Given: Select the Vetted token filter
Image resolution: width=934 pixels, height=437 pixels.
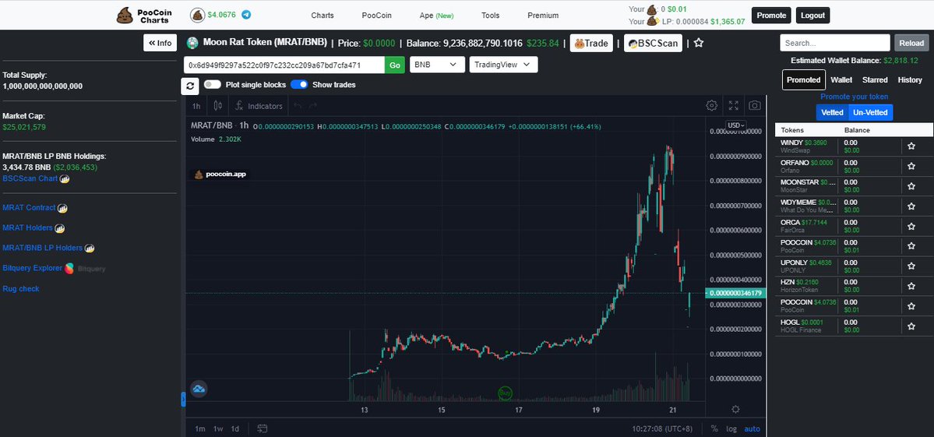Looking at the screenshot, I should click(x=832, y=112).
